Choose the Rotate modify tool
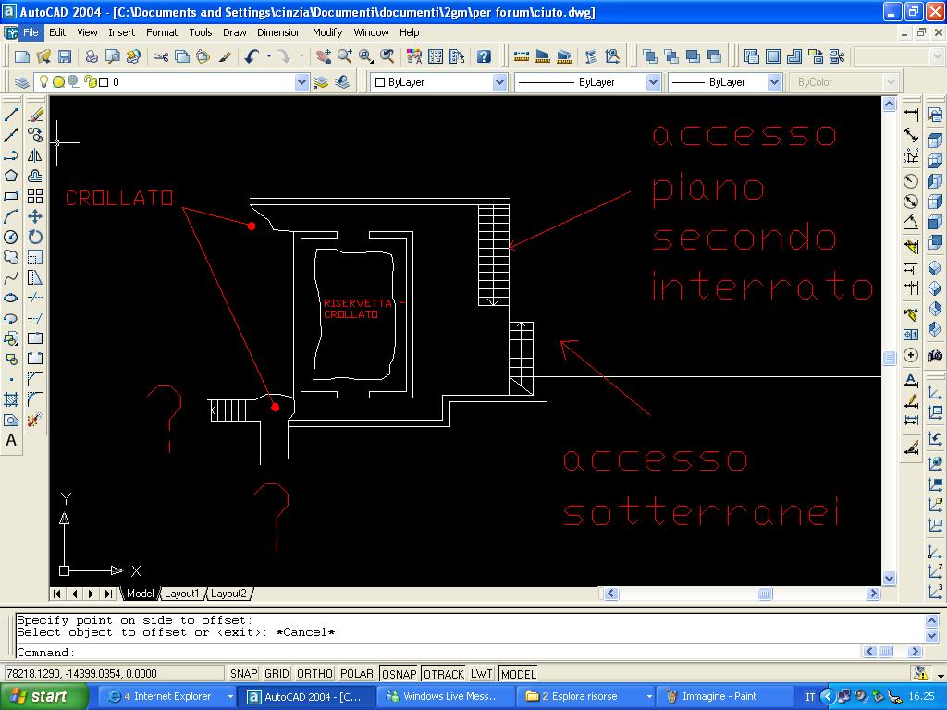947x710 pixels. click(35, 237)
